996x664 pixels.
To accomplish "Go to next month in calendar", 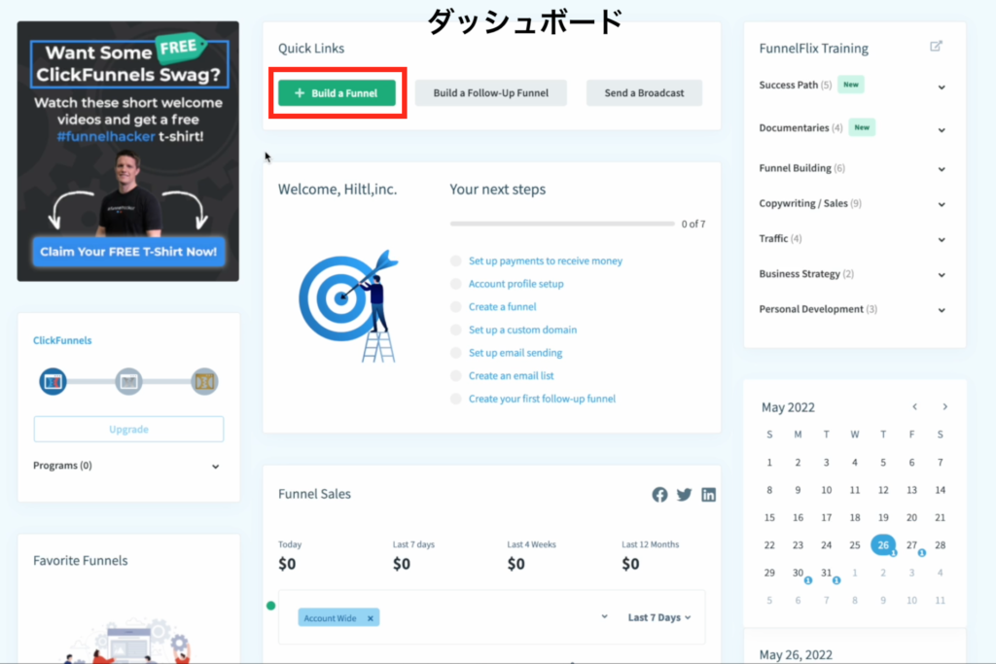I will point(945,407).
